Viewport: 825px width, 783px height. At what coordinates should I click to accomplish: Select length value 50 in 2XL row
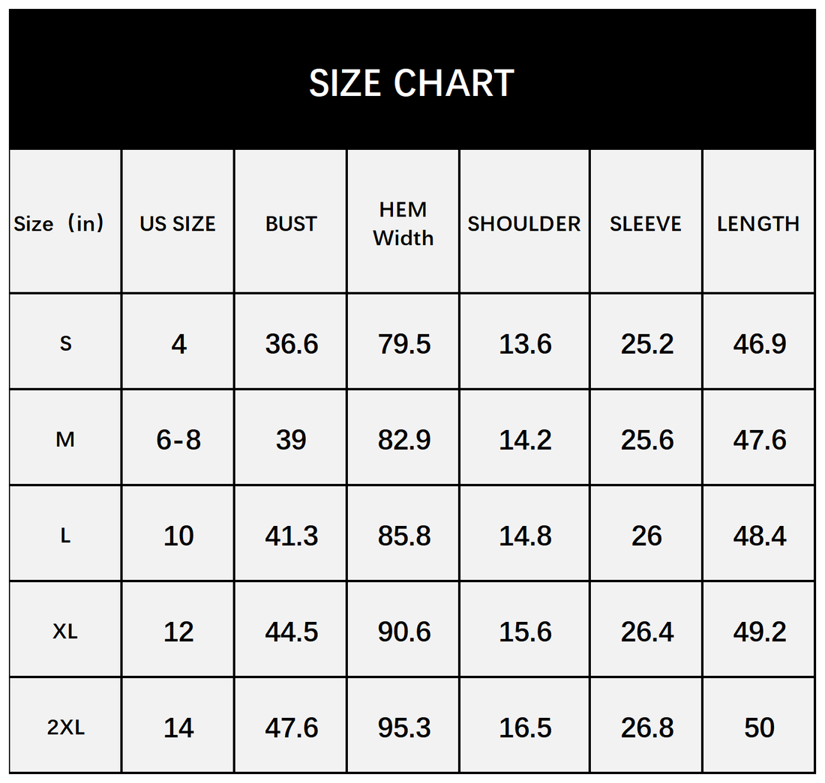(x=759, y=727)
